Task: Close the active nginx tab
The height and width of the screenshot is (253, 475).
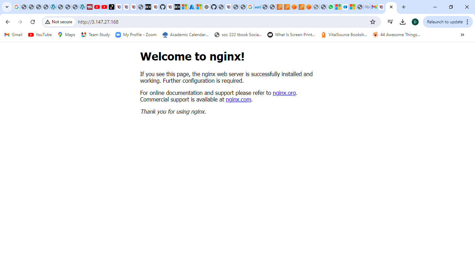Action: (x=391, y=7)
